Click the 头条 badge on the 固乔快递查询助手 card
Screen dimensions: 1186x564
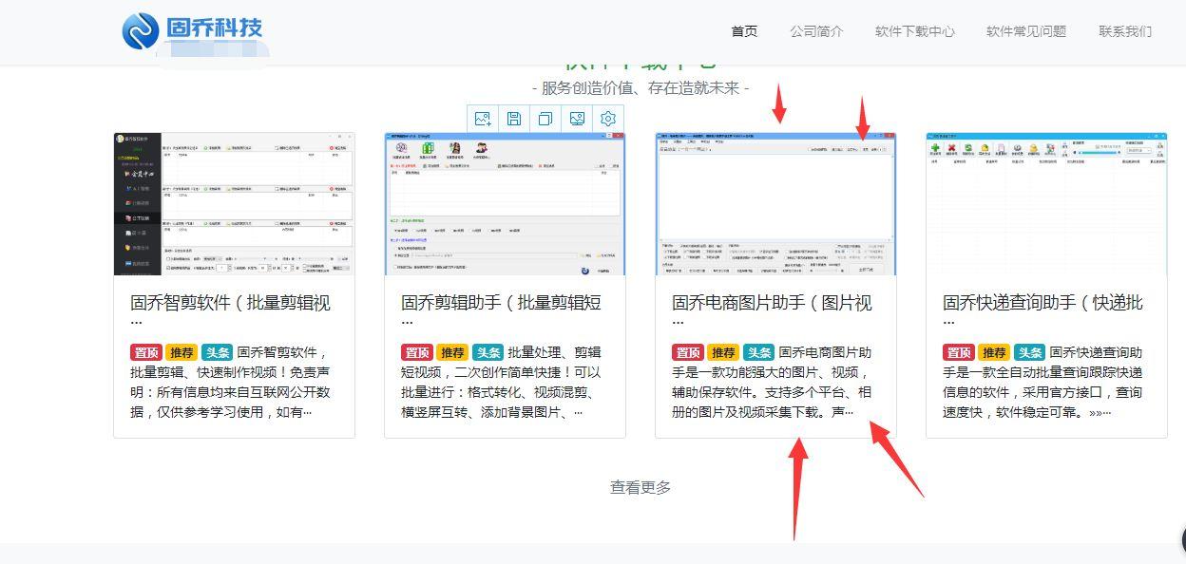(1029, 352)
